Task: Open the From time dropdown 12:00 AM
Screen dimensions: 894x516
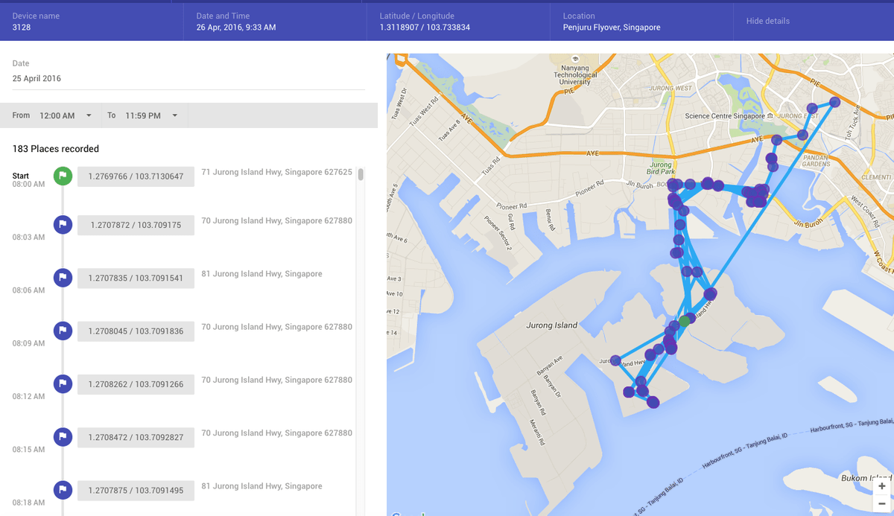Action: 66,115
